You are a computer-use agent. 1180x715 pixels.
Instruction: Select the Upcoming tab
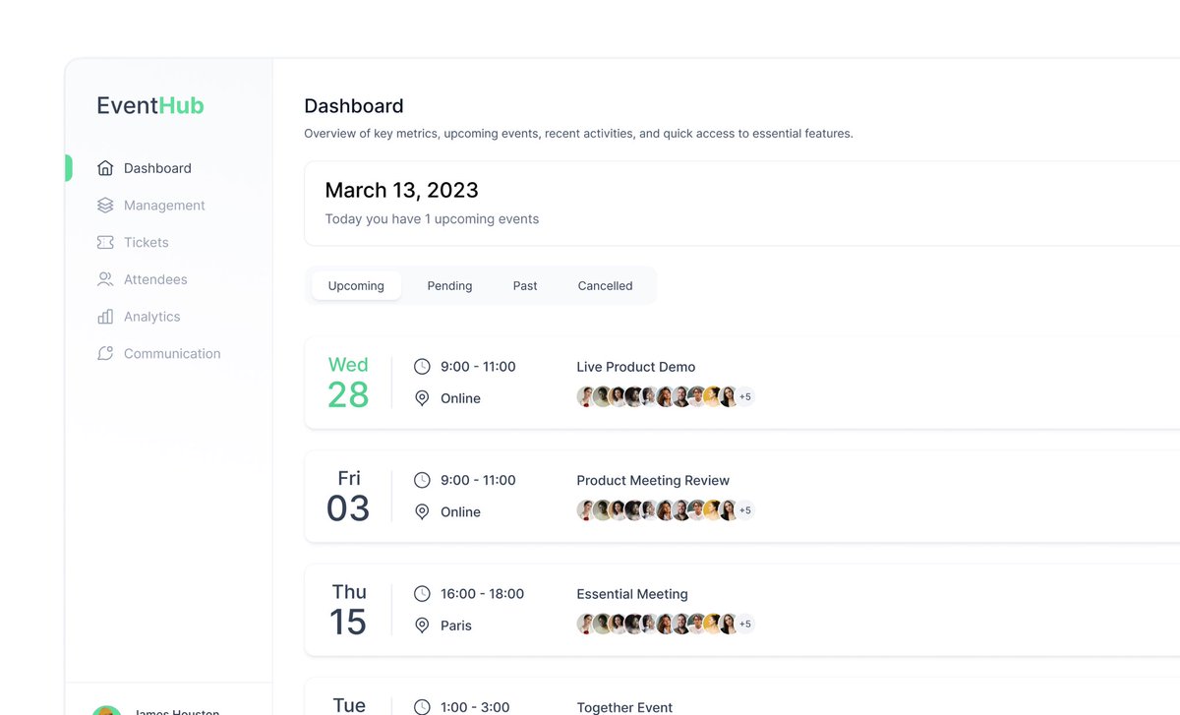[356, 285]
